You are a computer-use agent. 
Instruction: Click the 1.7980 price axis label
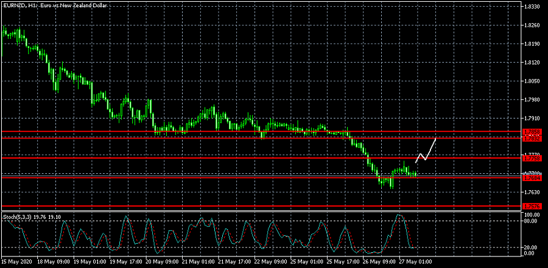tap(533, 100)
